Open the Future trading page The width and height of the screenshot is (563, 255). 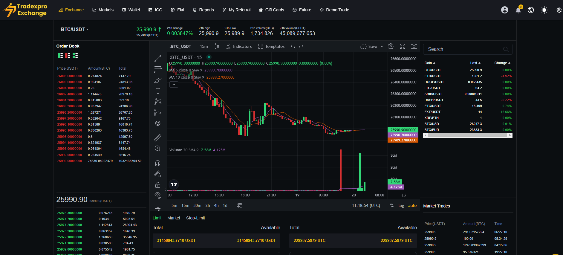(302, 10)
